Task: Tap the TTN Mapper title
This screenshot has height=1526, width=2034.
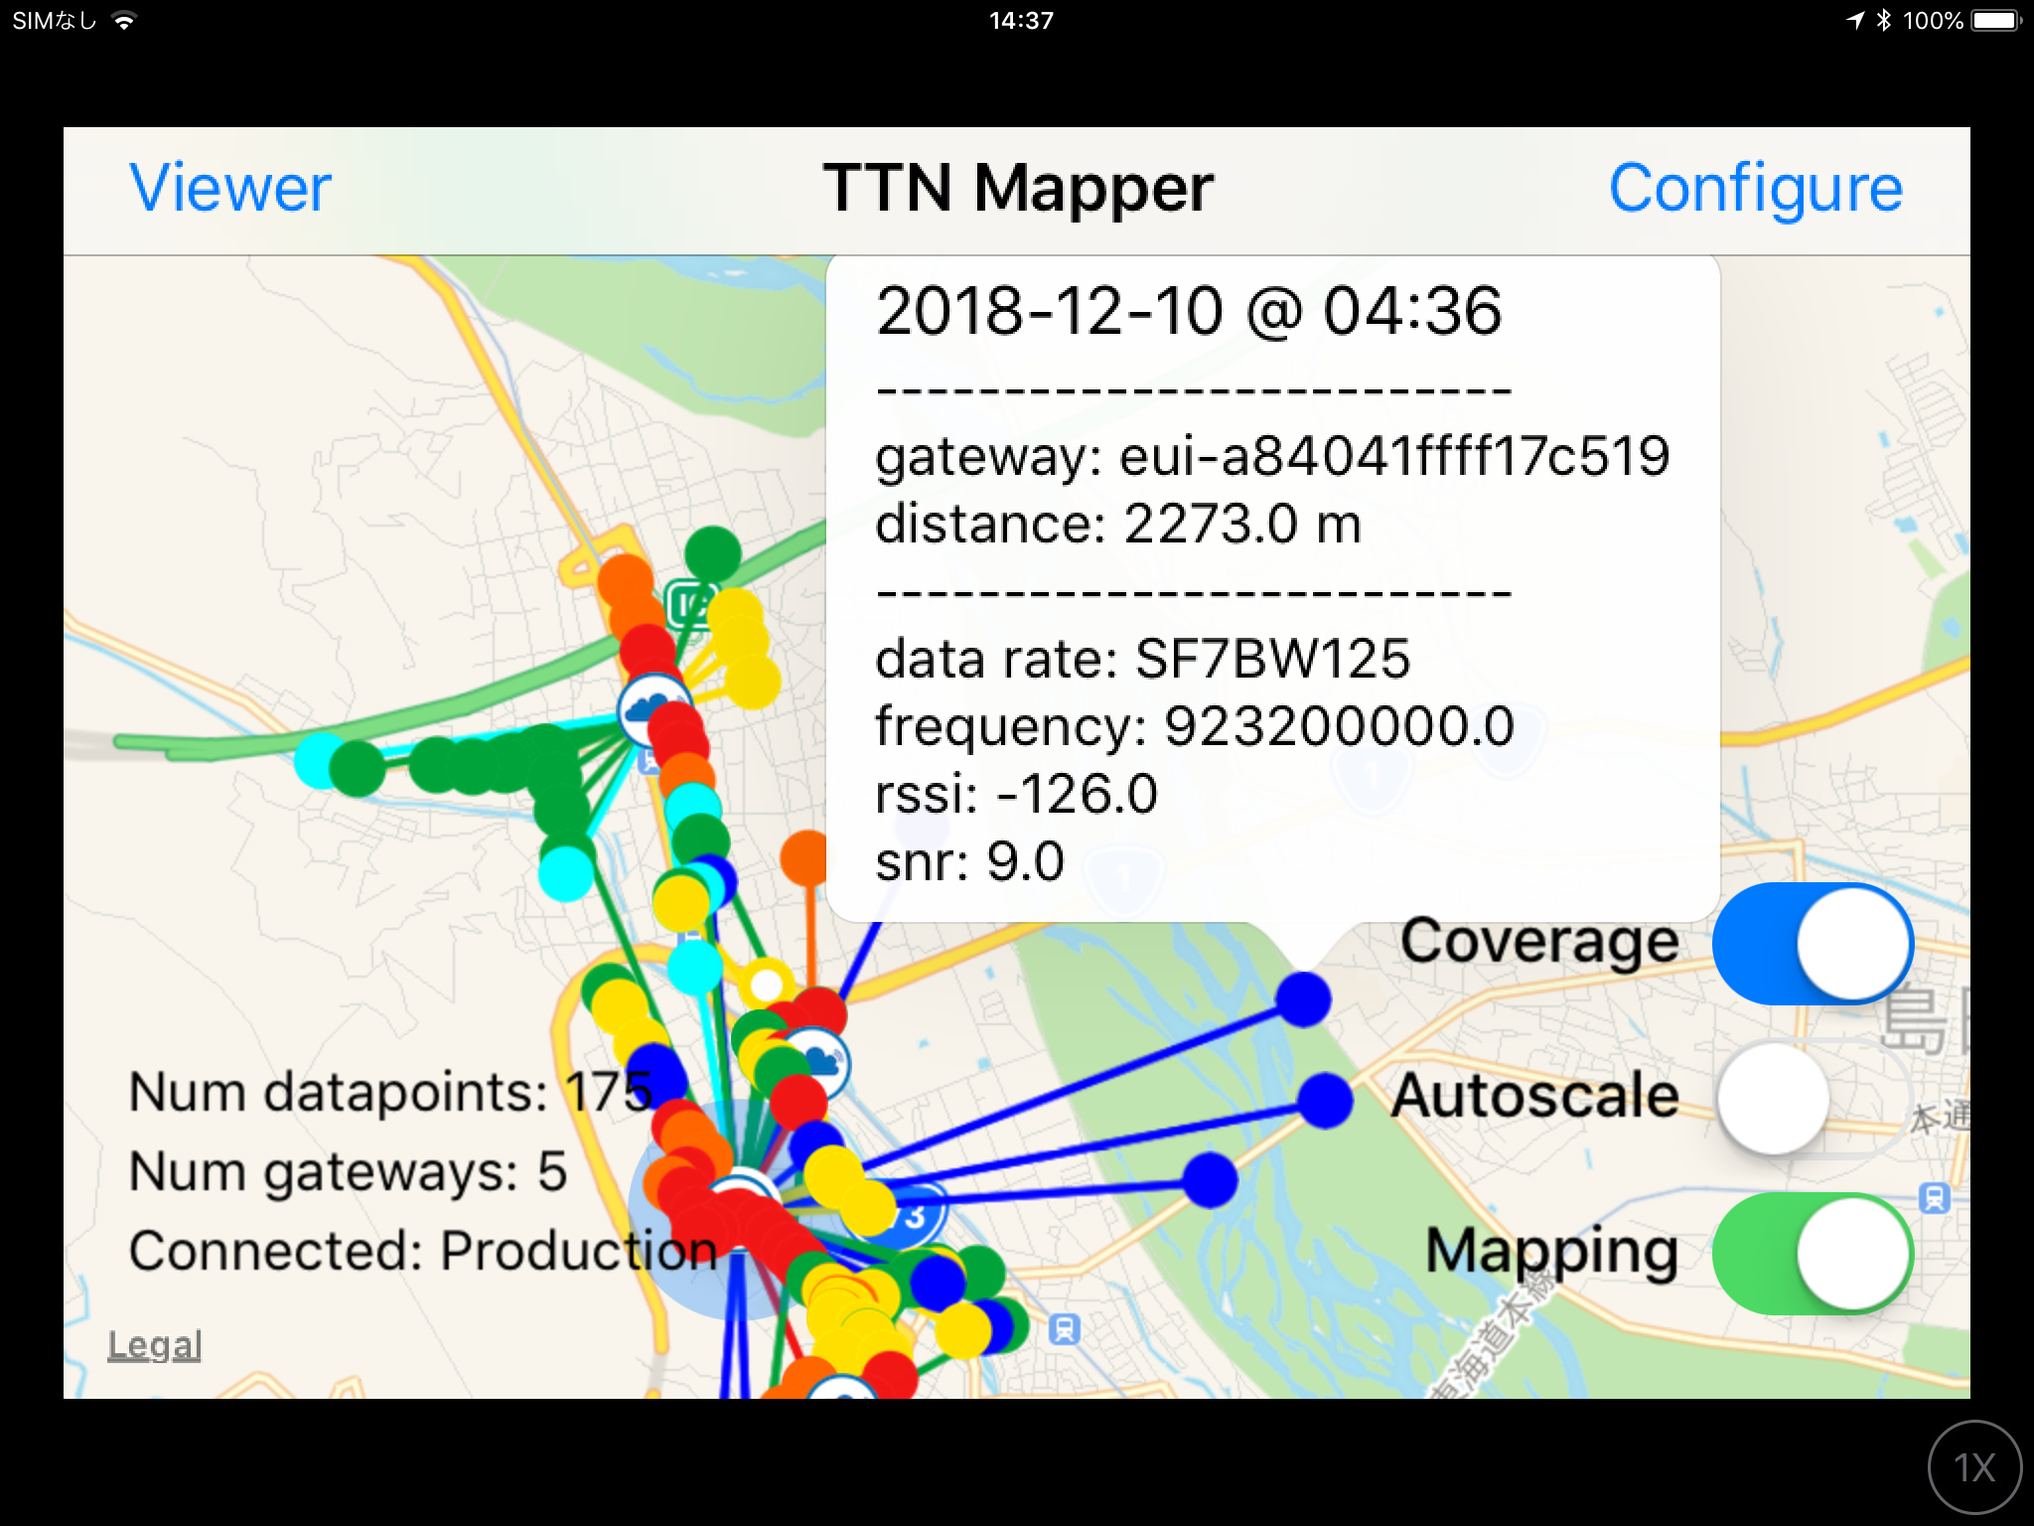Action: click(1018, 188)
